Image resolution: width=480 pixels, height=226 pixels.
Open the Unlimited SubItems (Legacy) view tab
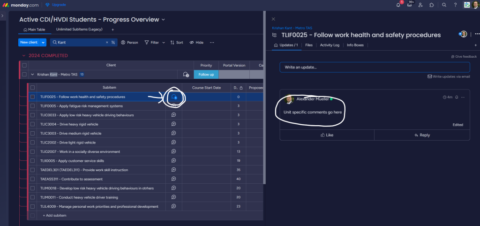(x=79, y=30)
